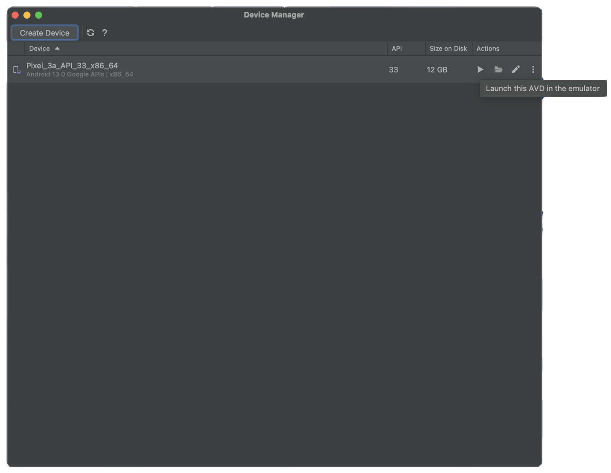Open the AVD folder on disk icon
Screen dimensions: 611x473
click(x=498, y=69)
